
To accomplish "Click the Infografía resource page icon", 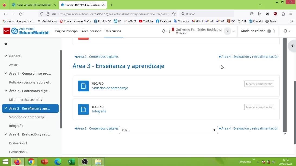I will 83,109.
